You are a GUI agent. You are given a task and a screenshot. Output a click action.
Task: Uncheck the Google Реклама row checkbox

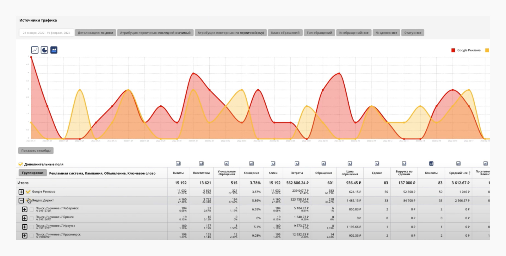pos(28,191)
